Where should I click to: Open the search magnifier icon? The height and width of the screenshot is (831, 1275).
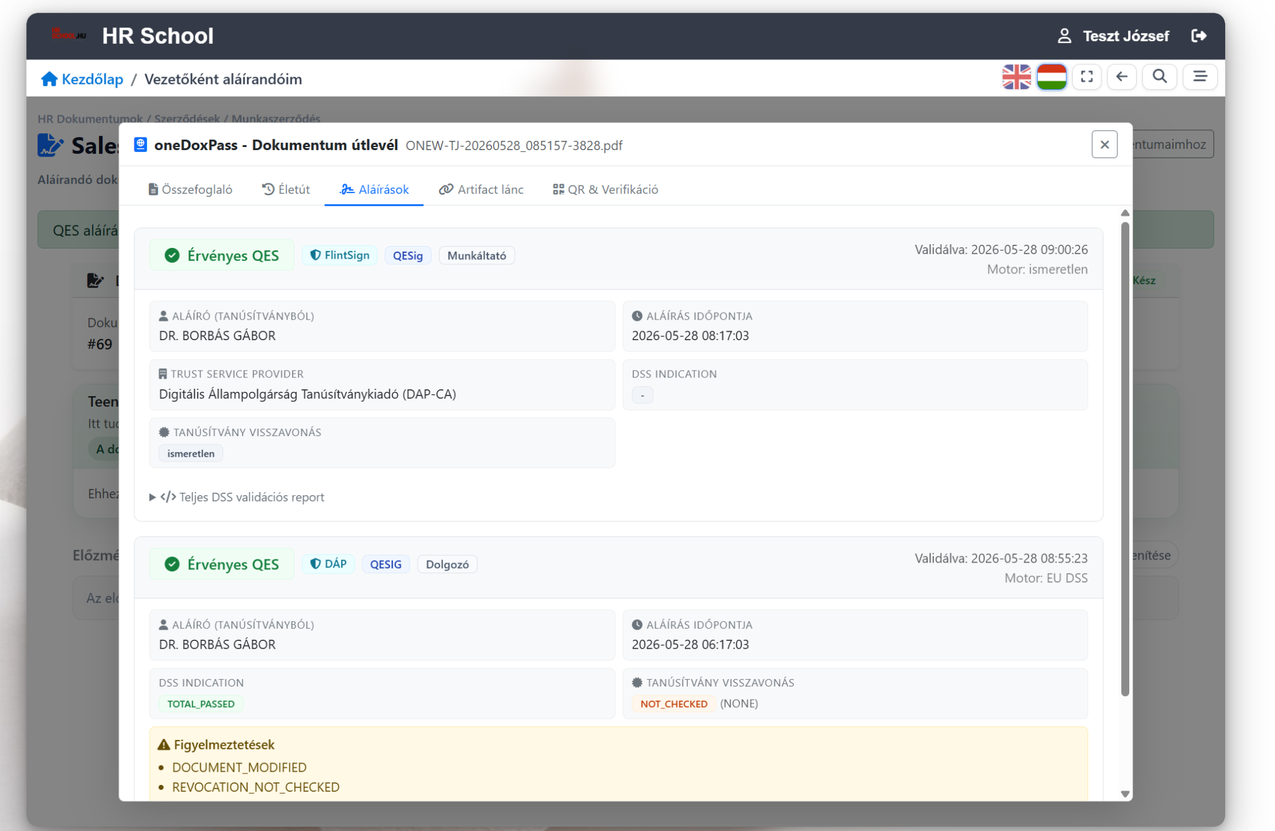[1160, 77]
